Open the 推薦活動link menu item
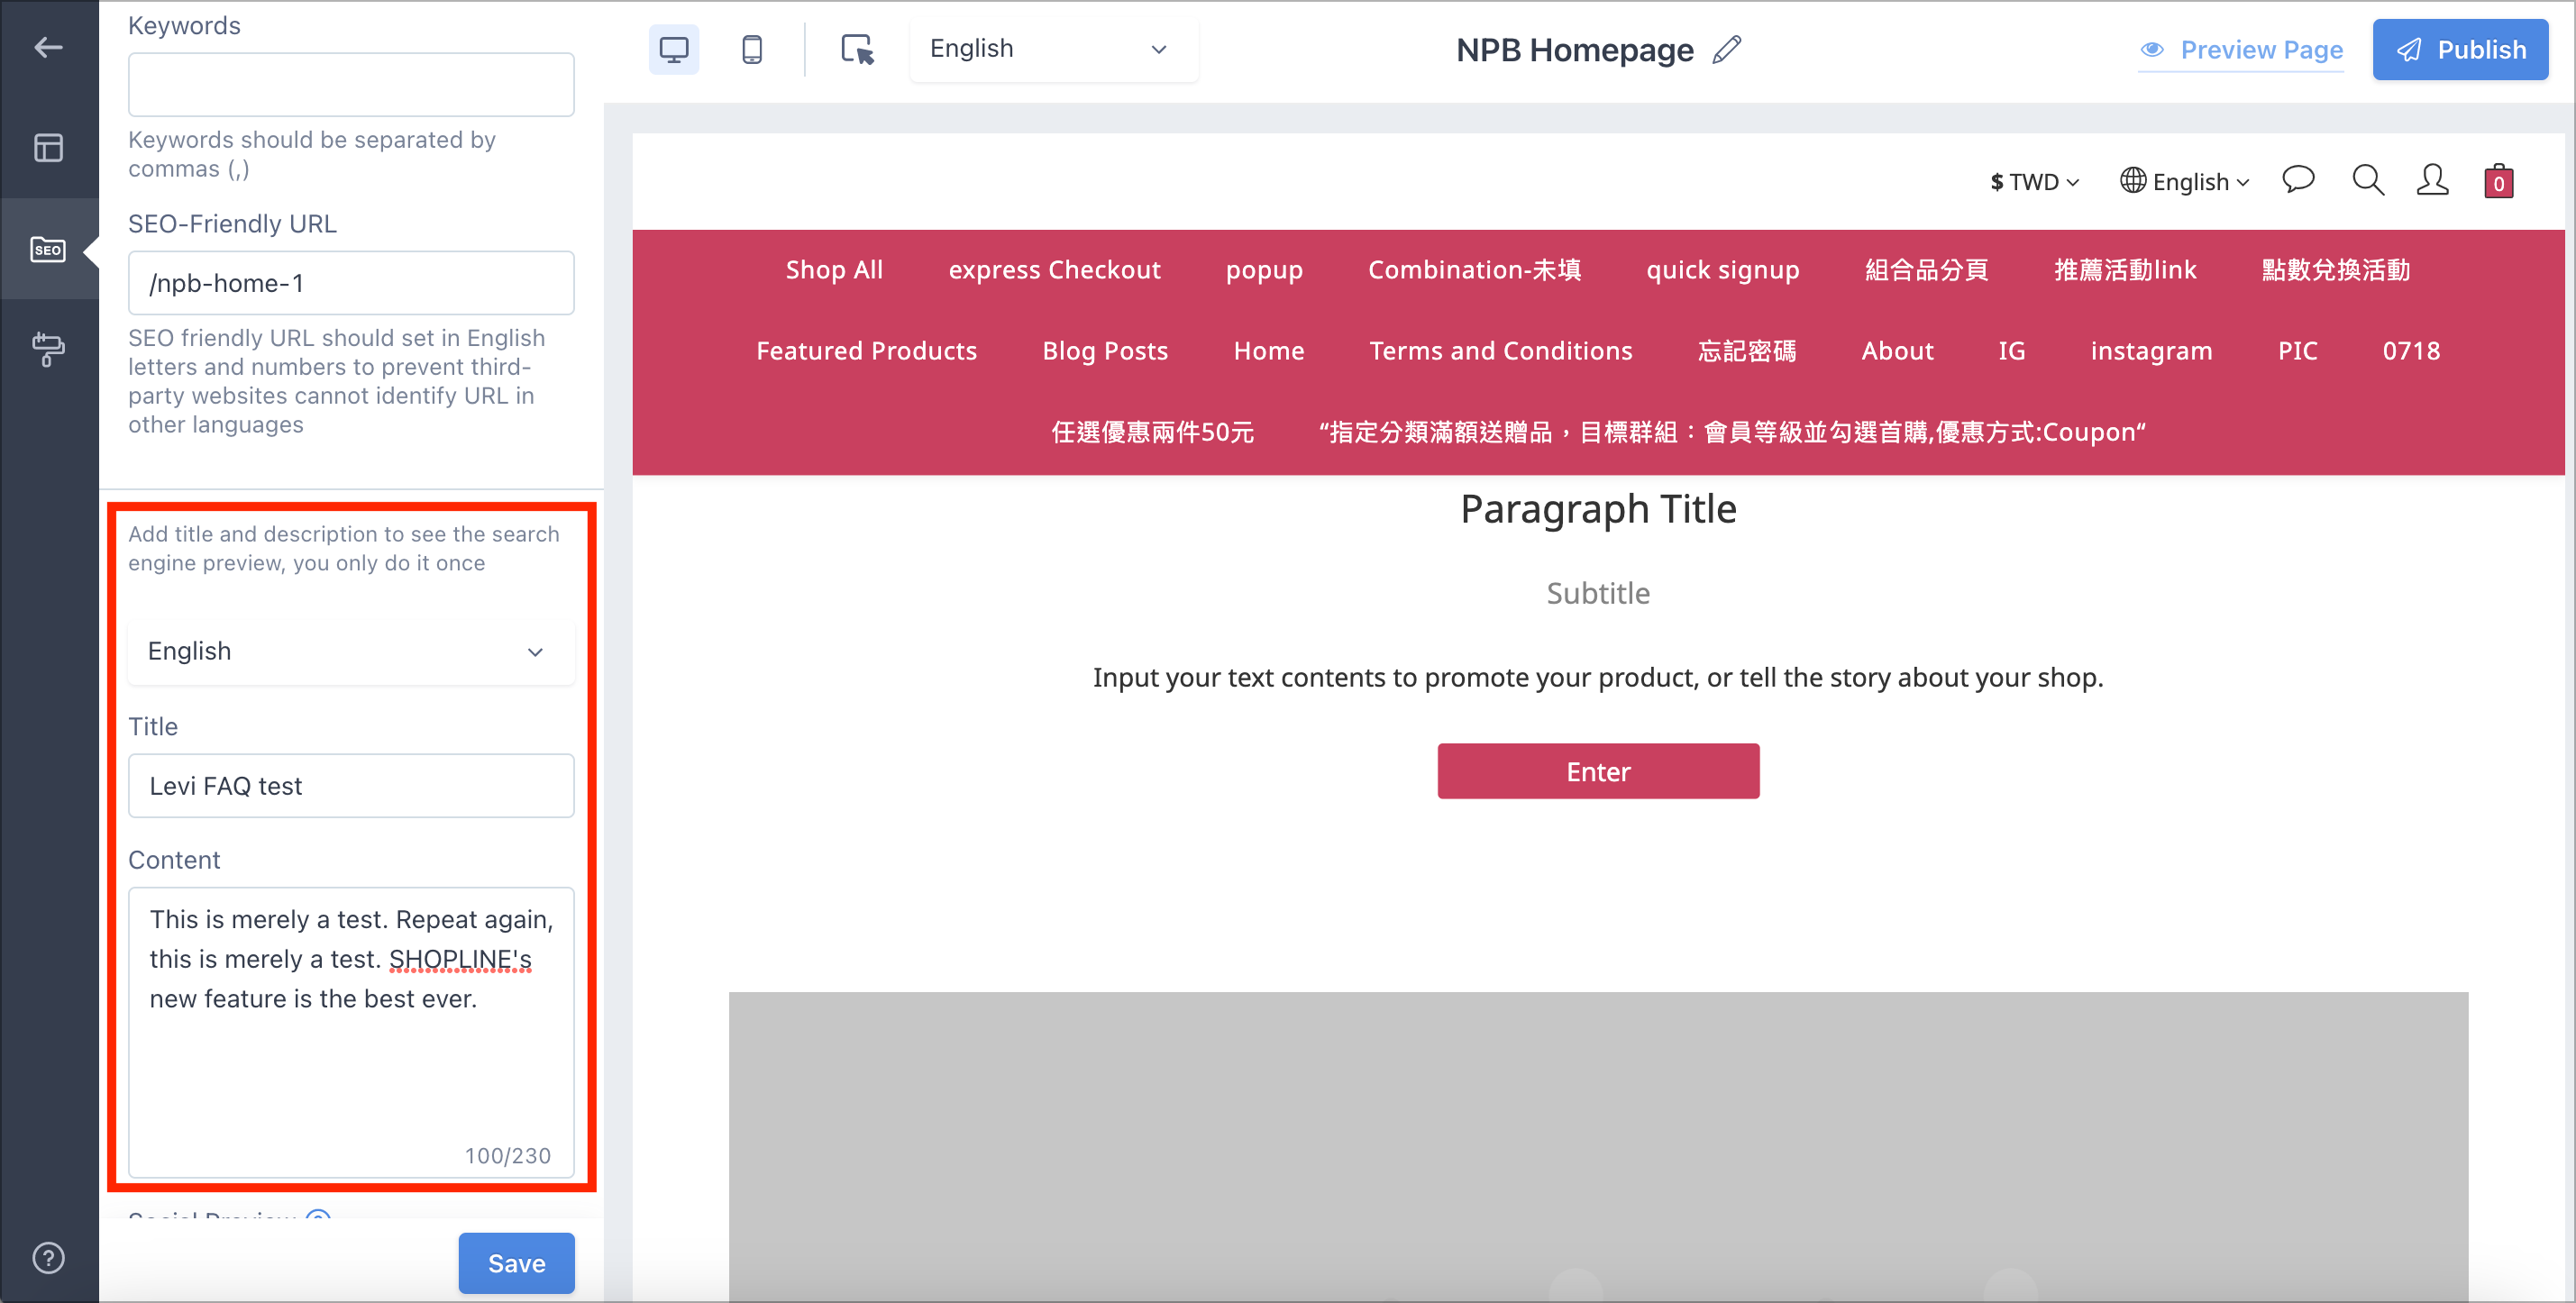Viewport: 2576px width, 1303px height. point(2125,270)
